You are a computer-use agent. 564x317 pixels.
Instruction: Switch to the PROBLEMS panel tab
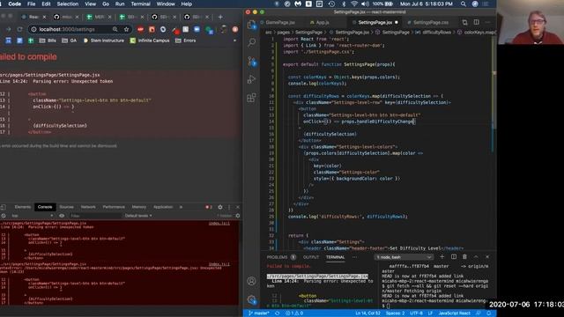[x=277, y=257]
